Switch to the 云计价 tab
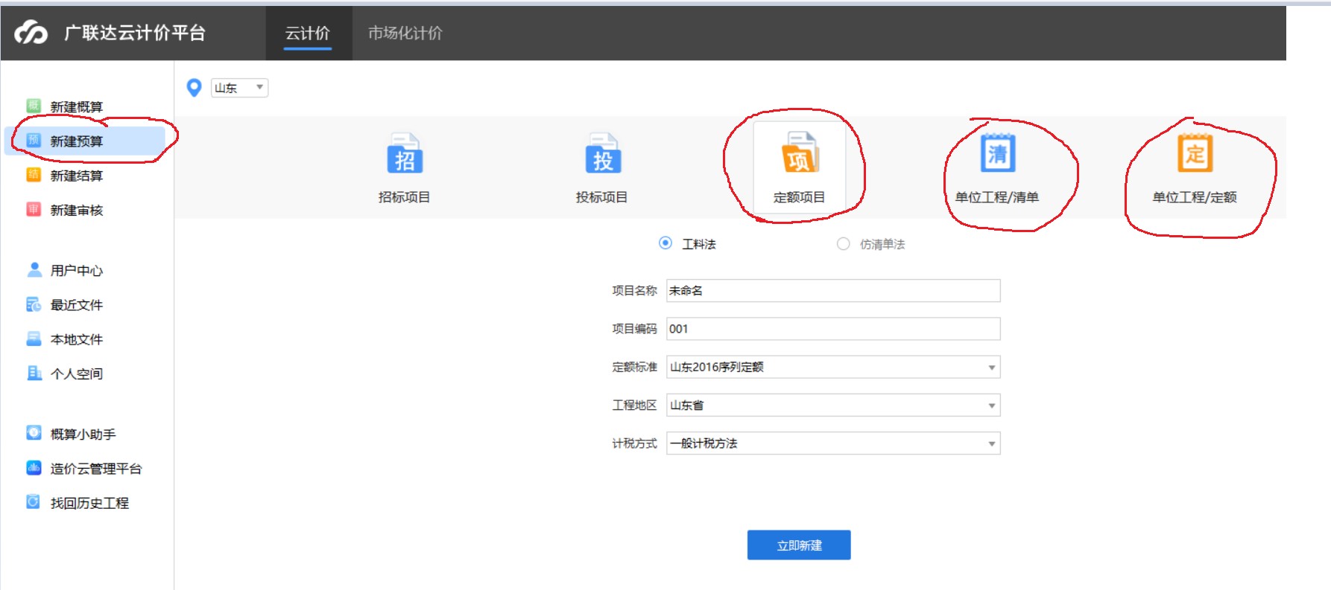 coord(308,33)
